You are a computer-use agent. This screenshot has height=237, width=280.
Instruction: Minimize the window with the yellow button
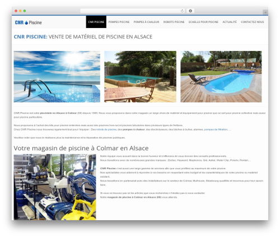(x=20, y=11)
